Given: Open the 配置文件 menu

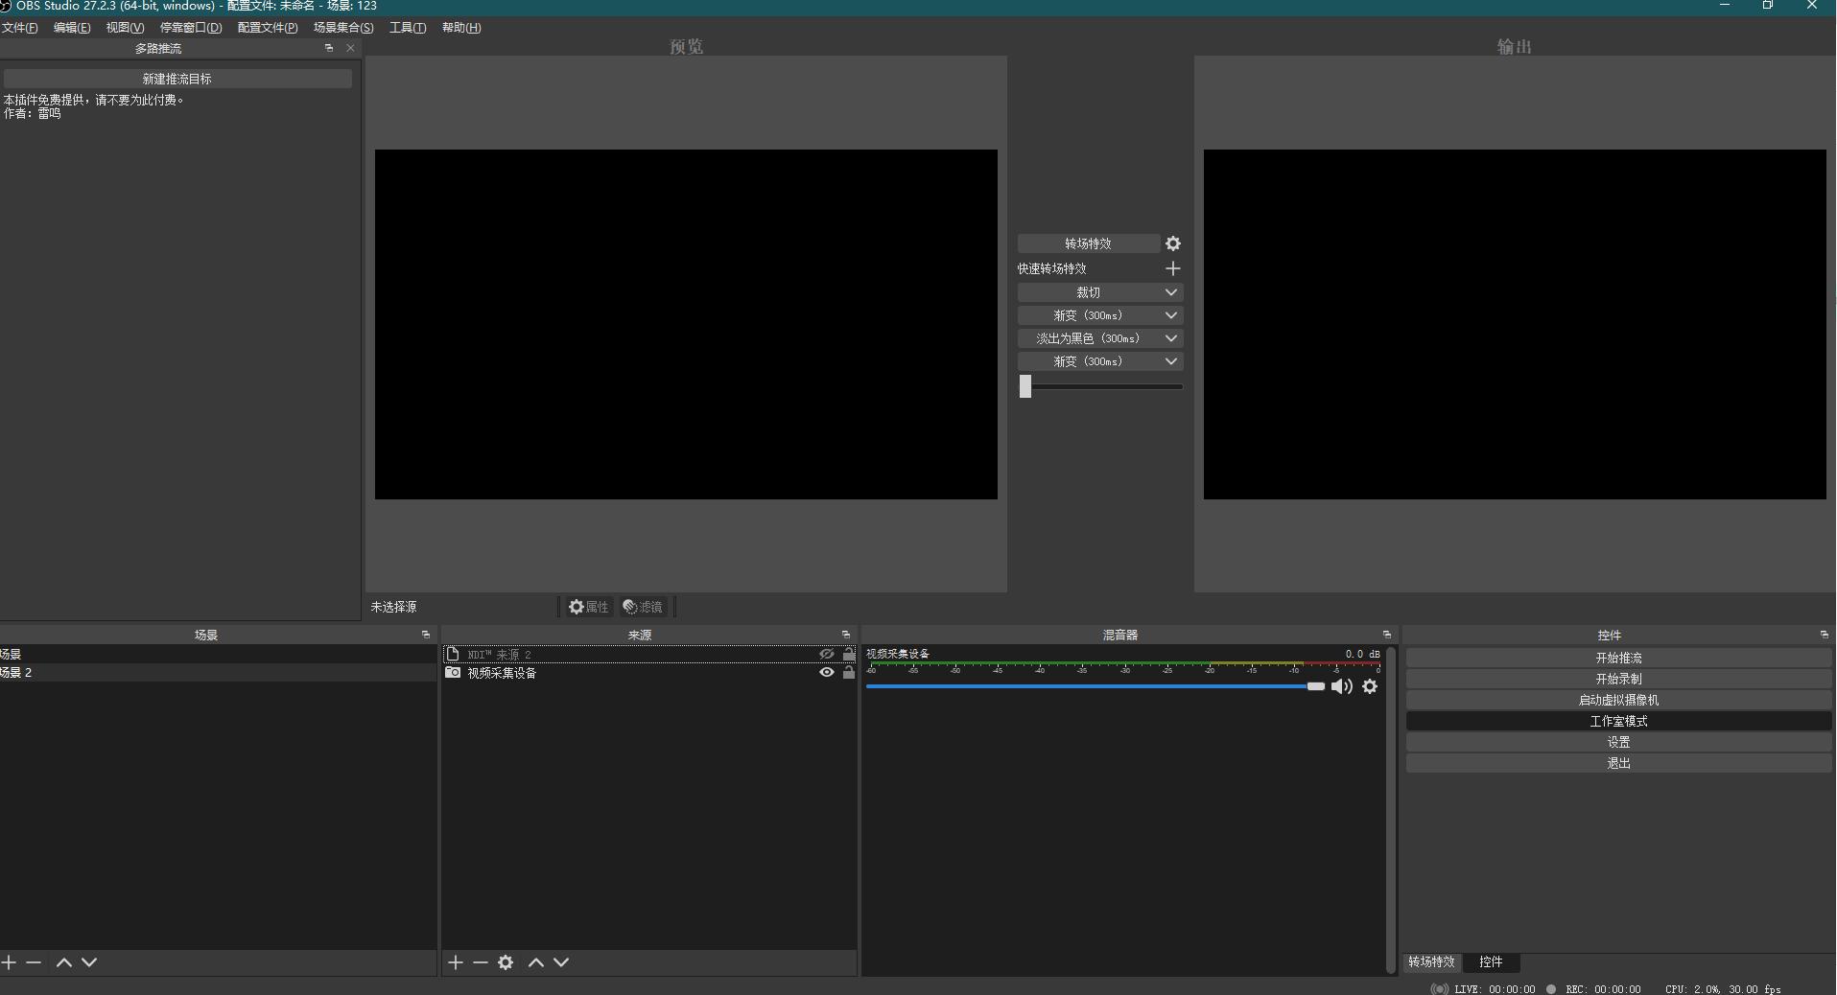Looking at the screenshot, I should coord(268,28).
